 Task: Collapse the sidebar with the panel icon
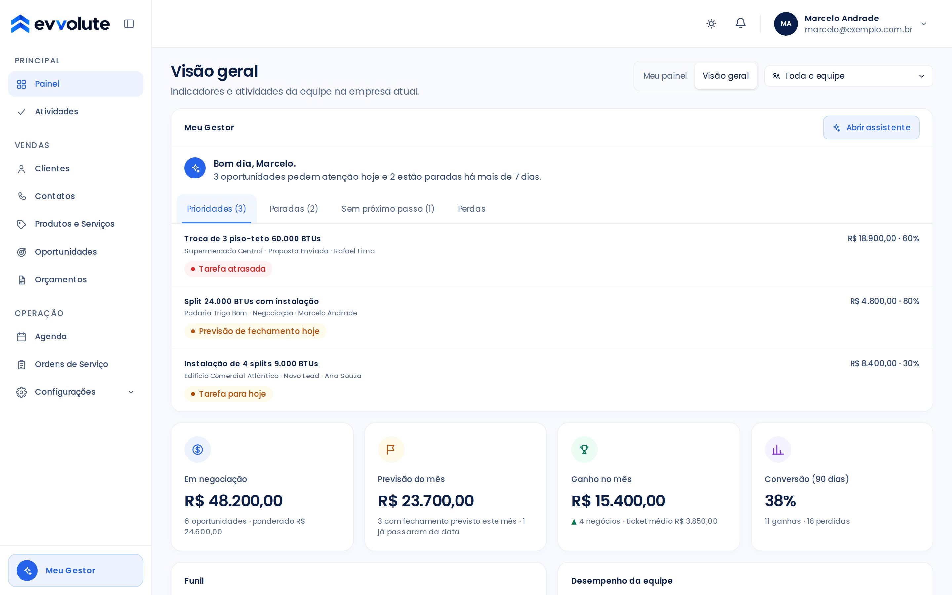coord(129,23)
